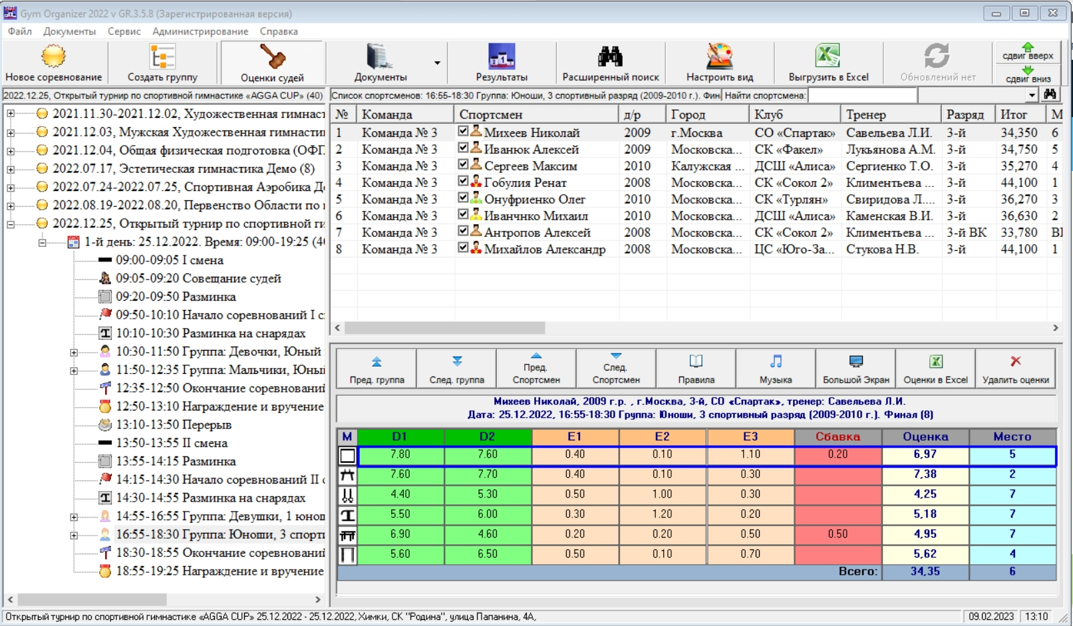Toggle the checkbox beside Гобулия Ренат
This screenshot has width=1073, height=626.
pyautogui.click(x=463, y=182)
